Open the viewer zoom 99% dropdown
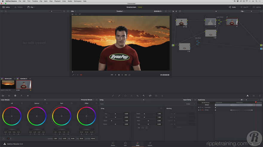Image resolution: width=263 pixels, height=147 pixels. [x=73, y=11]
